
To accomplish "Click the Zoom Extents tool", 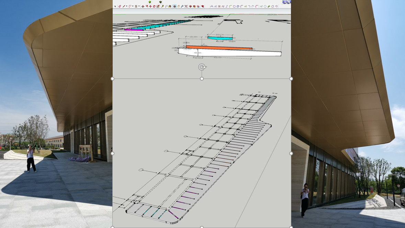I will 186,6.
